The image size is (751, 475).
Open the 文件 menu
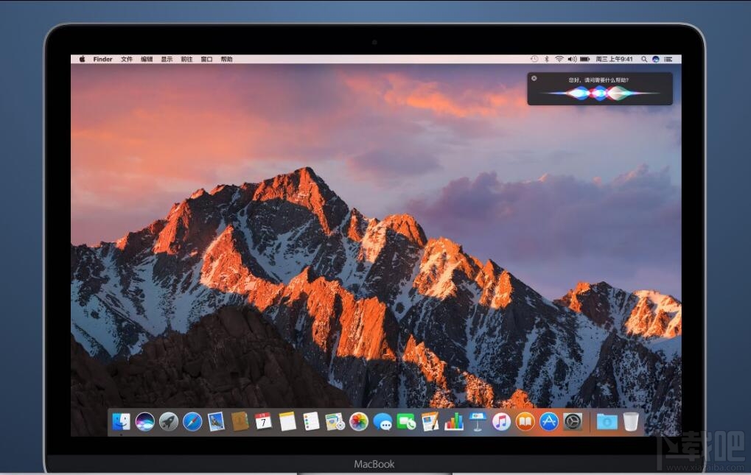pos(125,59)
